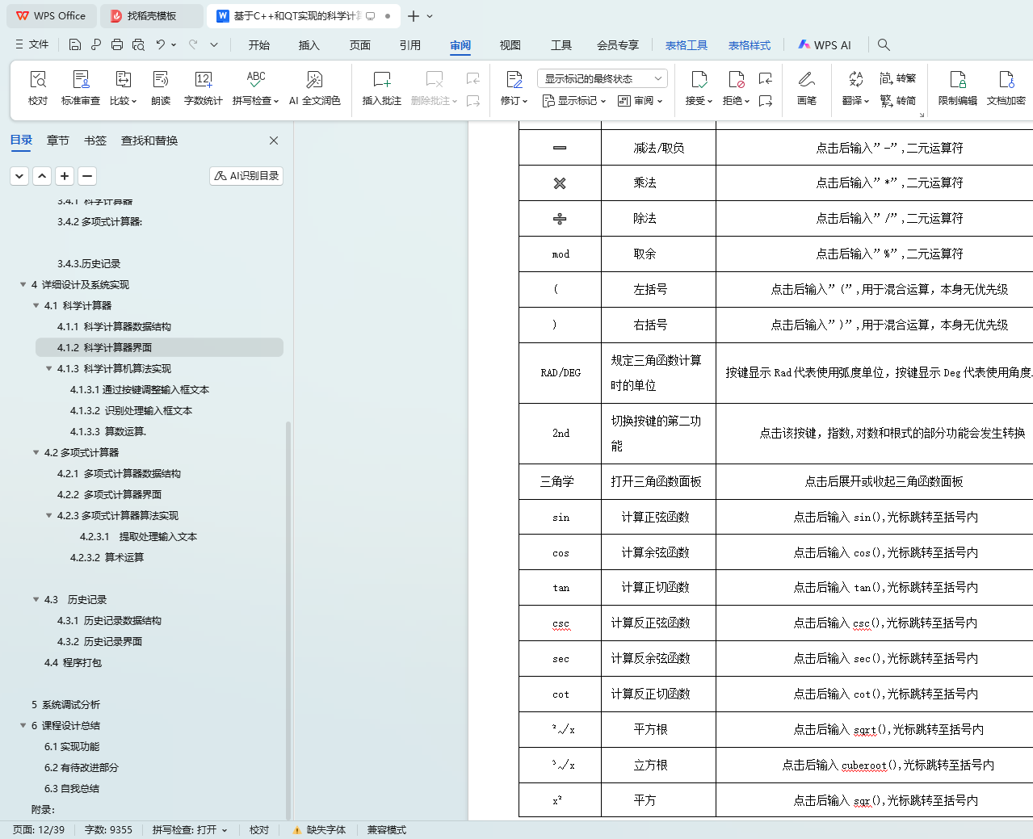The width and height of the screenshot is (1033, 839).
Task: Switch to the 开始 ribbon tab
Action: point(259,45)
